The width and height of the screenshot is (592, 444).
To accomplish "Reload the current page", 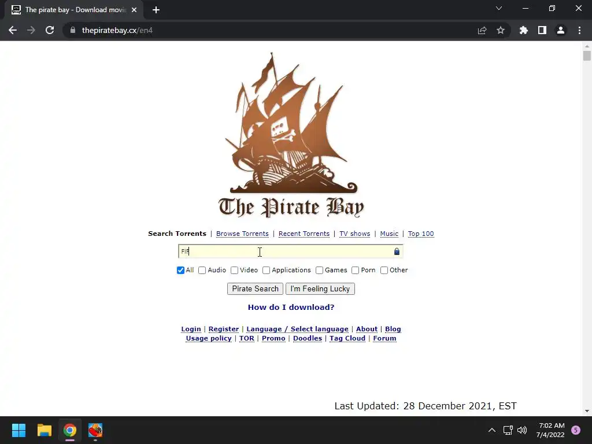I will click(x=50, y=30).
